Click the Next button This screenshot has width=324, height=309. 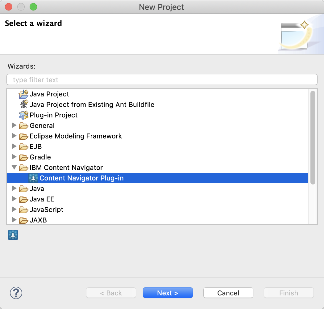pyautogui.click(x=168, y=293)
